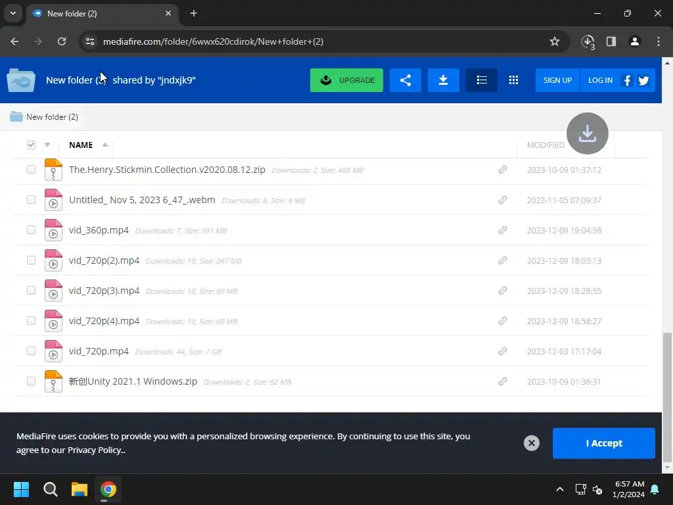Viewport: 673px width, 505px height.
Task: Open Chrome downloads indicator
Action: pyautogui.click(x=588, y=41)
